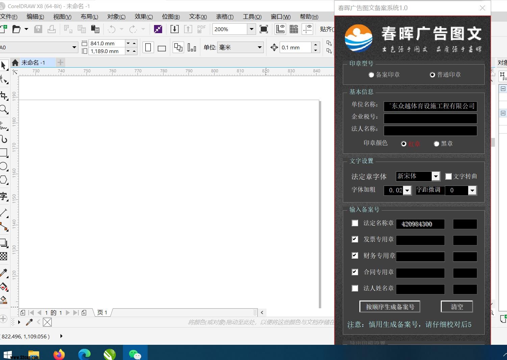Check the 法人姓名章 checkbox
This screenshot has width=507, height=360.
[355, 288]
